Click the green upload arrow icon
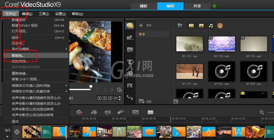 [215, 6]
